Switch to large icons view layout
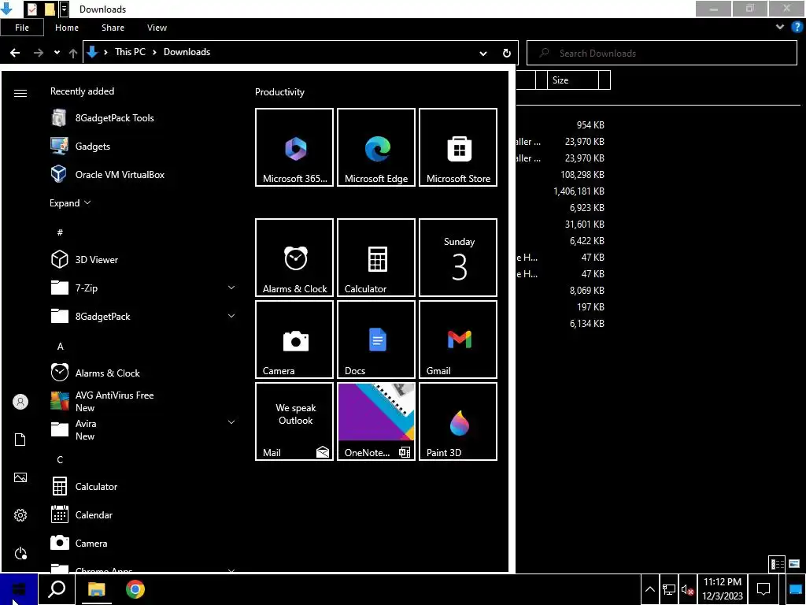The width and height of the screenshot is (806, 605). (794, 564)
